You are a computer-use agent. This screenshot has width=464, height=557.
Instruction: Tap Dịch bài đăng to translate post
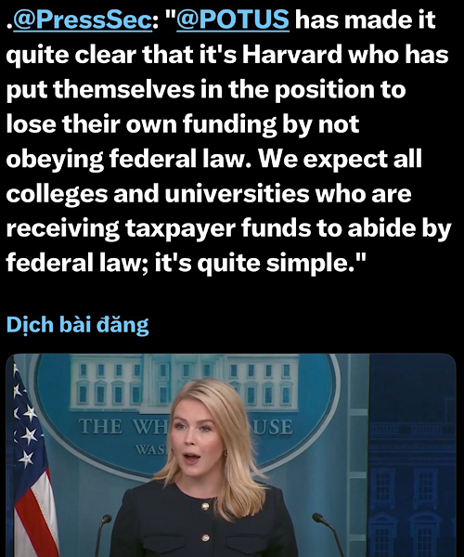77,325
